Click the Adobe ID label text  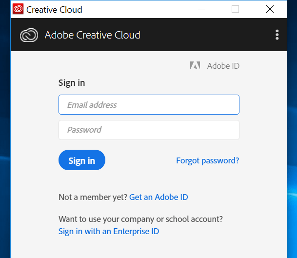pyautogui.click(x=223, y=66)
